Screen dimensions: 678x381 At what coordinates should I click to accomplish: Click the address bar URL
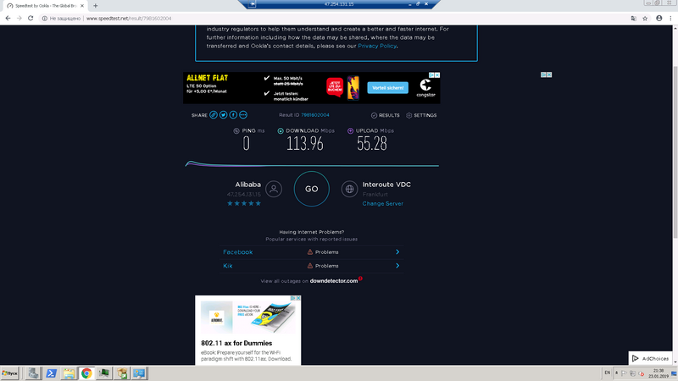[129, 18]
